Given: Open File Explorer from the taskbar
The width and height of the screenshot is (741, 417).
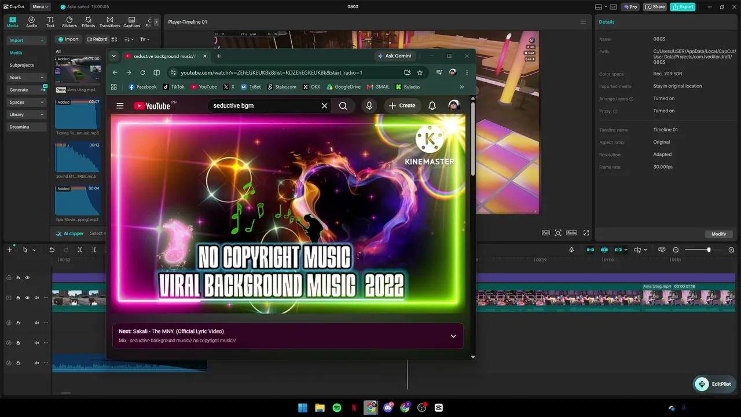Looking at the screenshot, I should (x=320, y=408).
